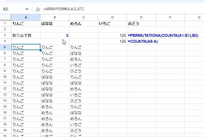The height and width of the screenshot is (137, 204).
Task: Click cell C11 containing ばなな
Action: click(x=84, y=83)
